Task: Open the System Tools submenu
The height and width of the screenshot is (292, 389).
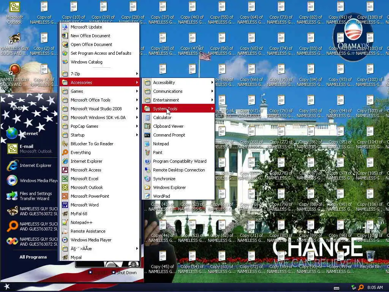Action: (178, 108)
